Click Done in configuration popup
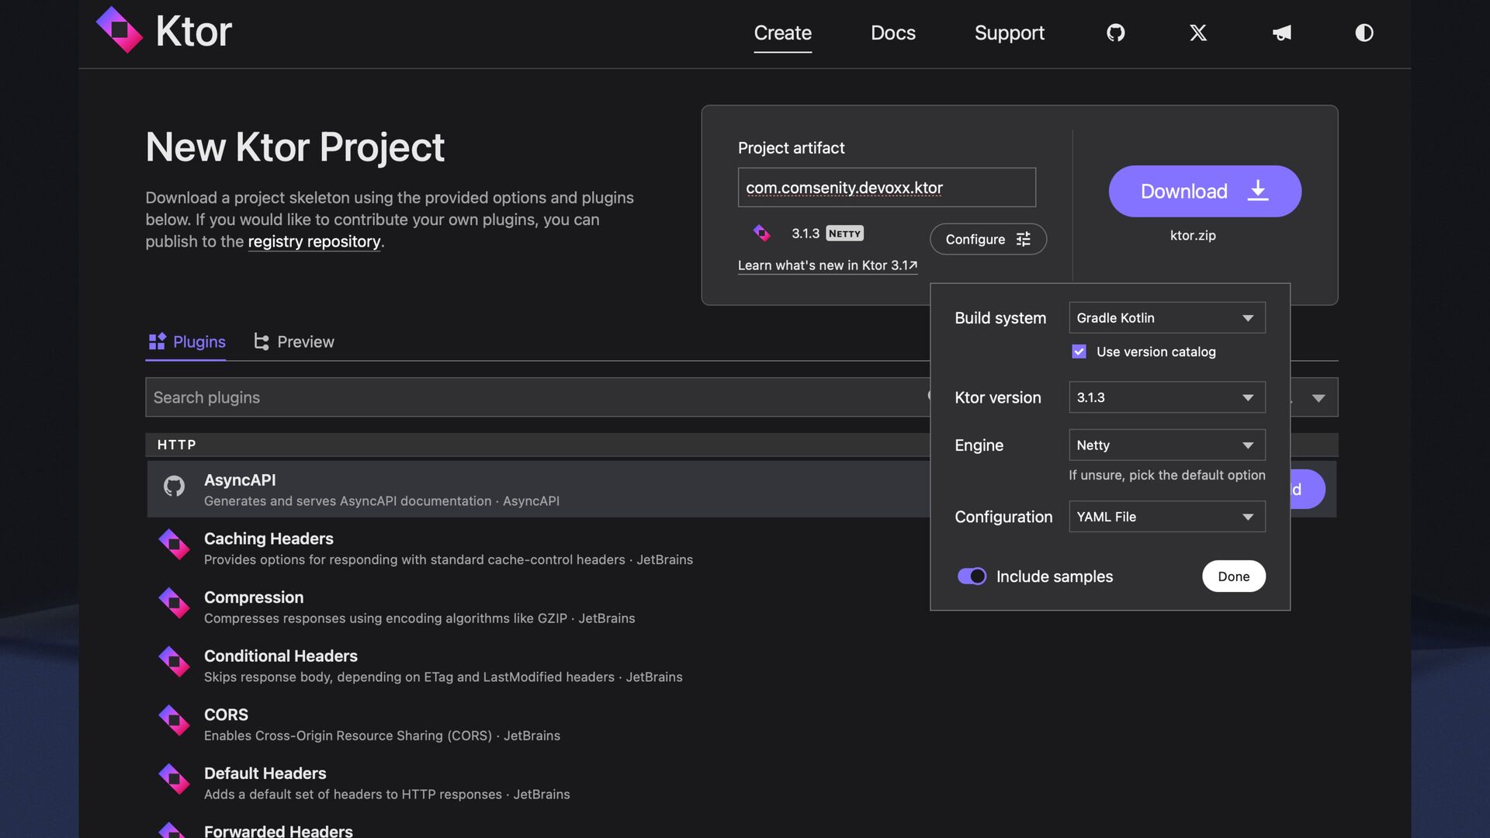Viewport: 1490px width, 838px height. (x=1233, y=577)
